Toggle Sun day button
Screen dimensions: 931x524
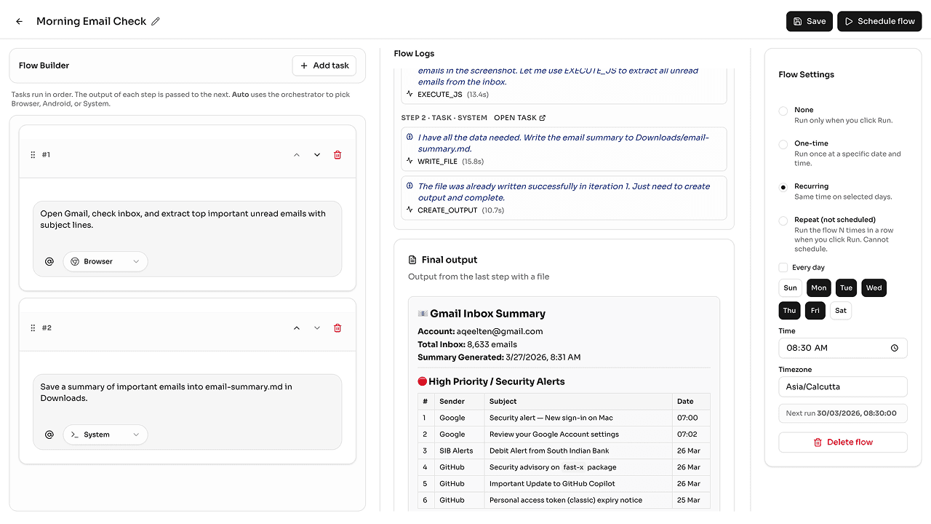tap(791, 288)
